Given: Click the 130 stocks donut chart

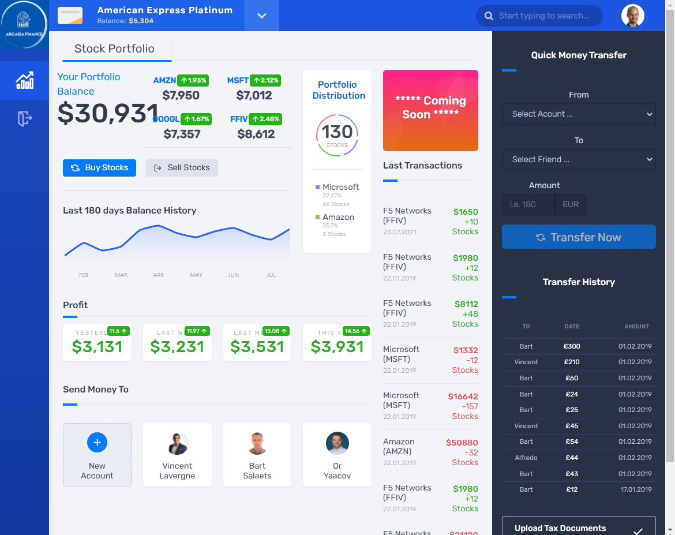Looking at the screenshot, I should (x=337, y=135).
